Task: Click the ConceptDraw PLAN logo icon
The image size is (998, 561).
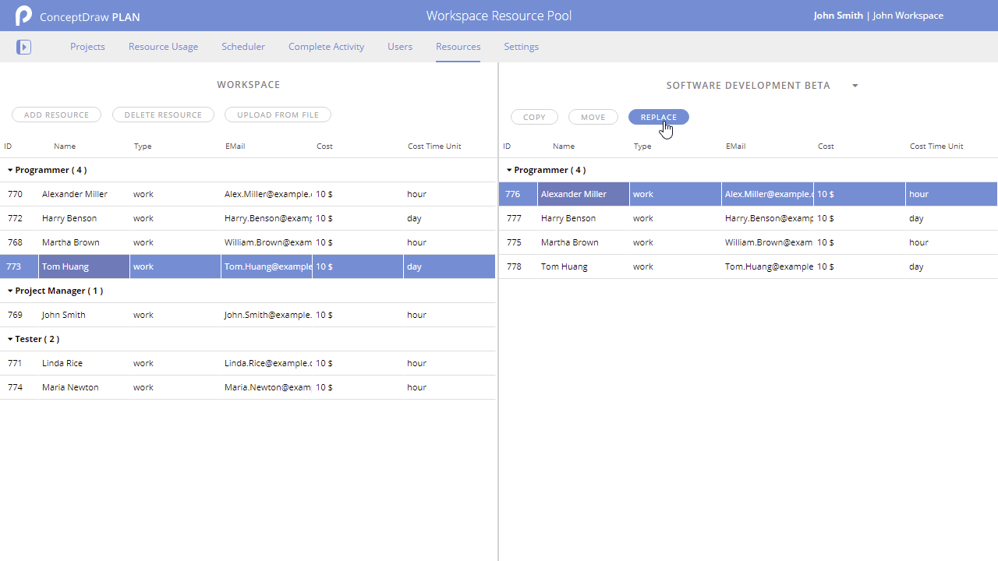Action: [x=23, y=16]
